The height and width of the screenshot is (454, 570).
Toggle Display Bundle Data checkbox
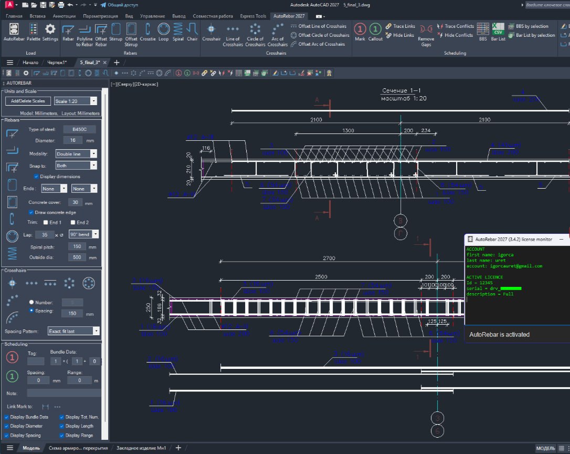[x=6, y=417]
